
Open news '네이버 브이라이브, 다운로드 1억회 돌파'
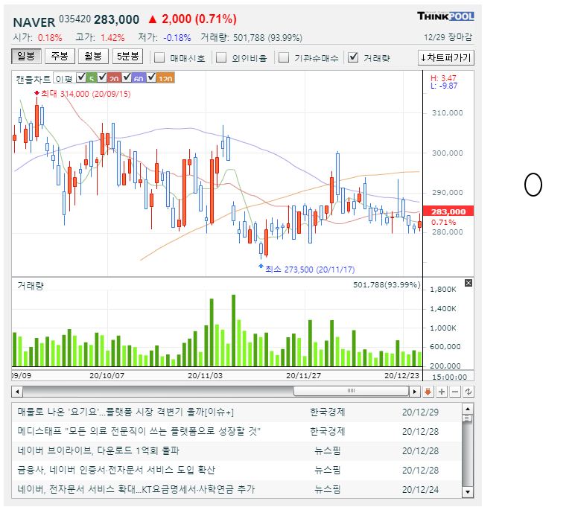coord(98,450)
